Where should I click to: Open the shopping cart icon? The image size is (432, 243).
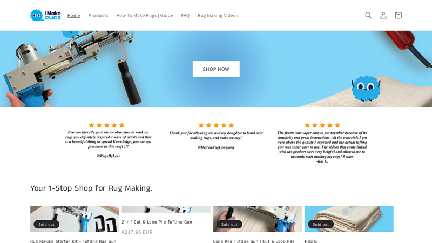(398, 15)
